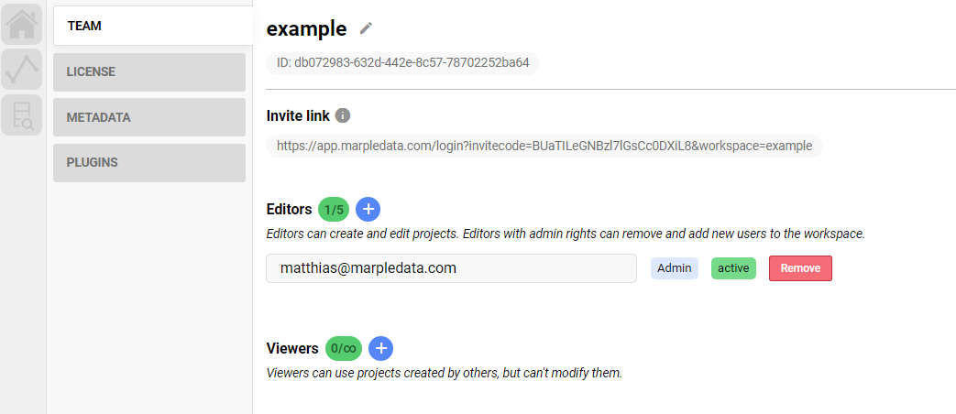Open the LICENSE settings tab
956x414 pixels.
pos(149,71)
